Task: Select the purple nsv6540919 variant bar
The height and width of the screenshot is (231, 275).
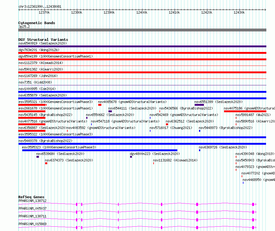Action: tap(142, 46)
